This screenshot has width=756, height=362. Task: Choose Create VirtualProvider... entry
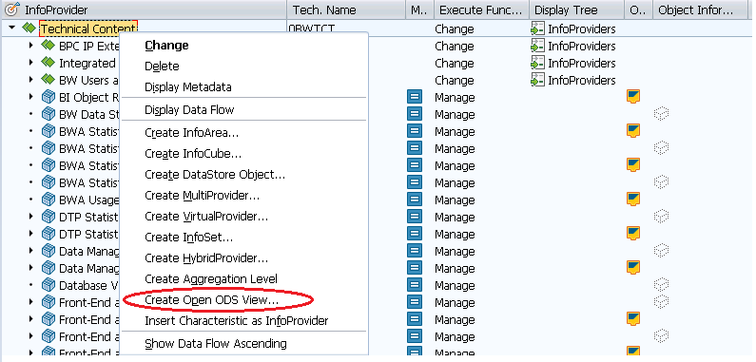click(206, 217)
